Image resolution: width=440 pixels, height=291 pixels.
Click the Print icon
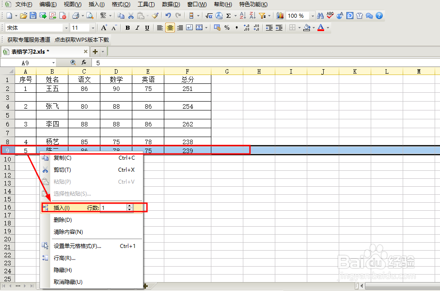[x=75, y=16]
